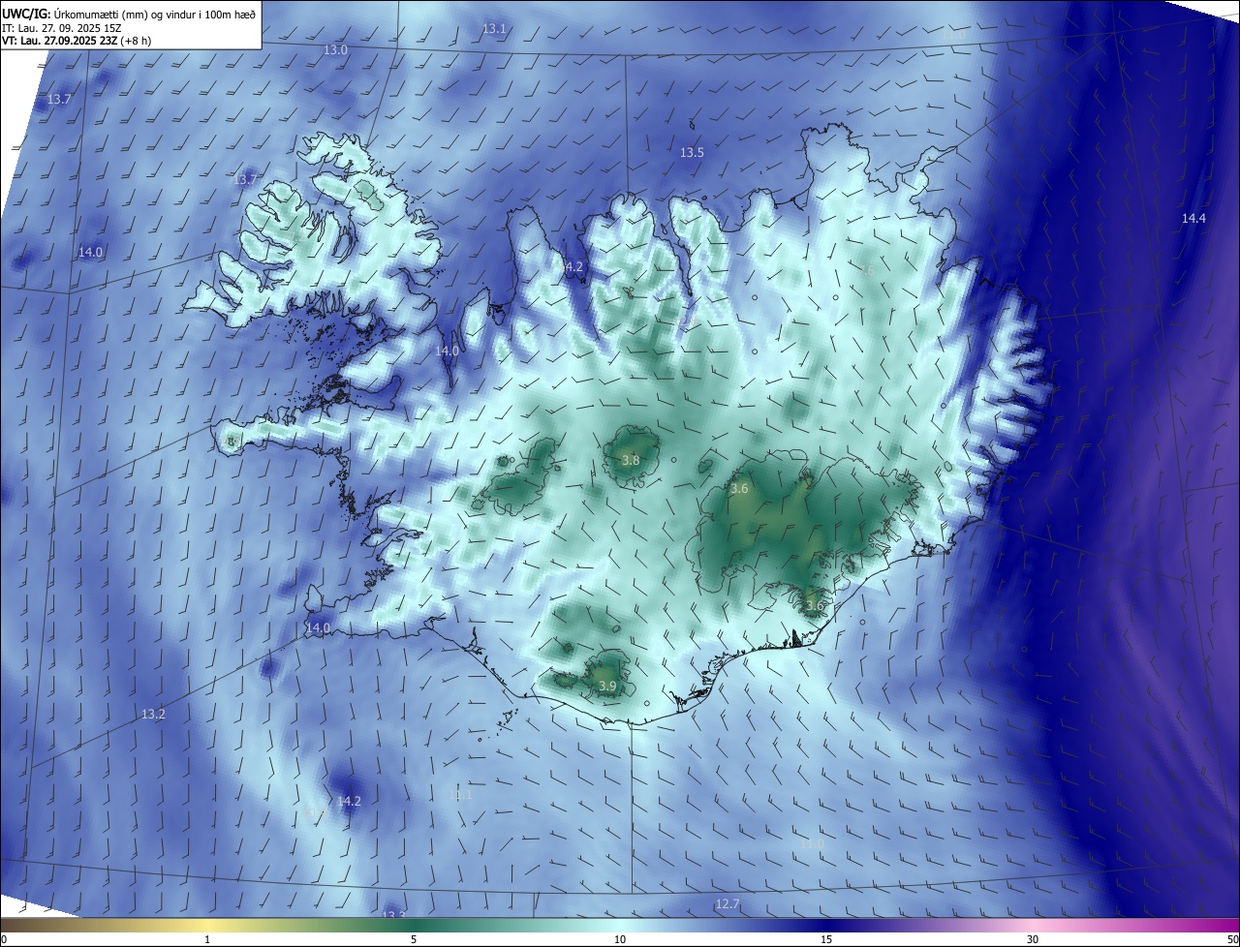Image resolution: width=1240 pixels, height=947 pixels.
Task: Select the 'IT: Lau. 27. 09. 2025 15Z' line
Action: click(64, 27)
